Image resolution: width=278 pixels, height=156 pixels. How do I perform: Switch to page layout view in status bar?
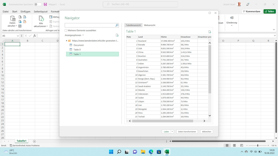(234, 145)
